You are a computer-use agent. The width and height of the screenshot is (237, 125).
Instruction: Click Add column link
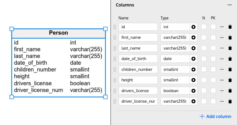point(215,116)
